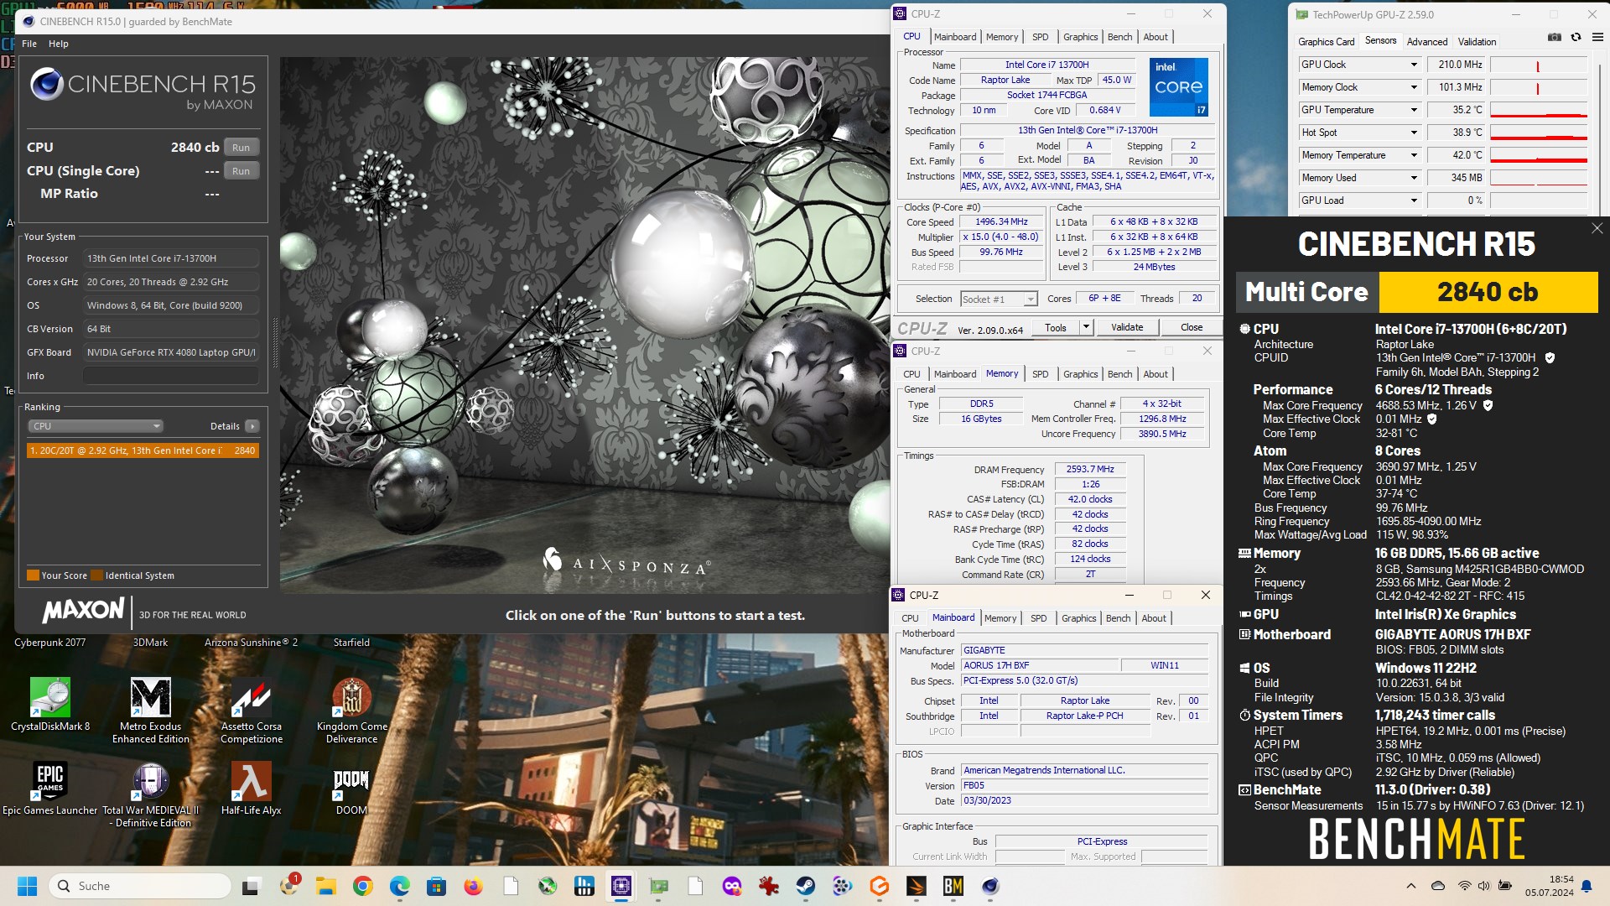This screenshot has width=1610, height=906.
Task: Open About tab in CPU-Z Mainboard window
Action: point(1154,618)
